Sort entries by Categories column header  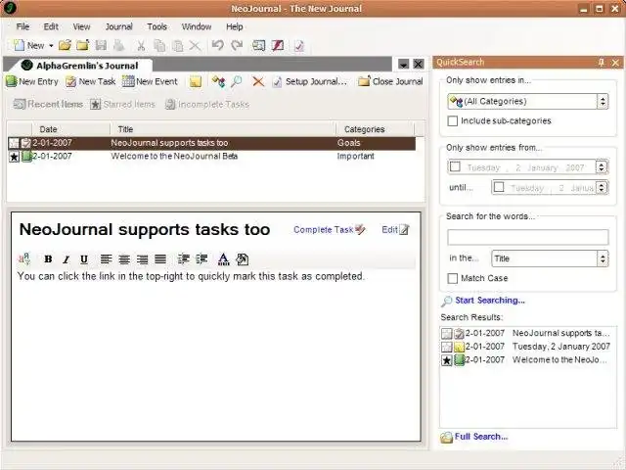click(376, 129)
